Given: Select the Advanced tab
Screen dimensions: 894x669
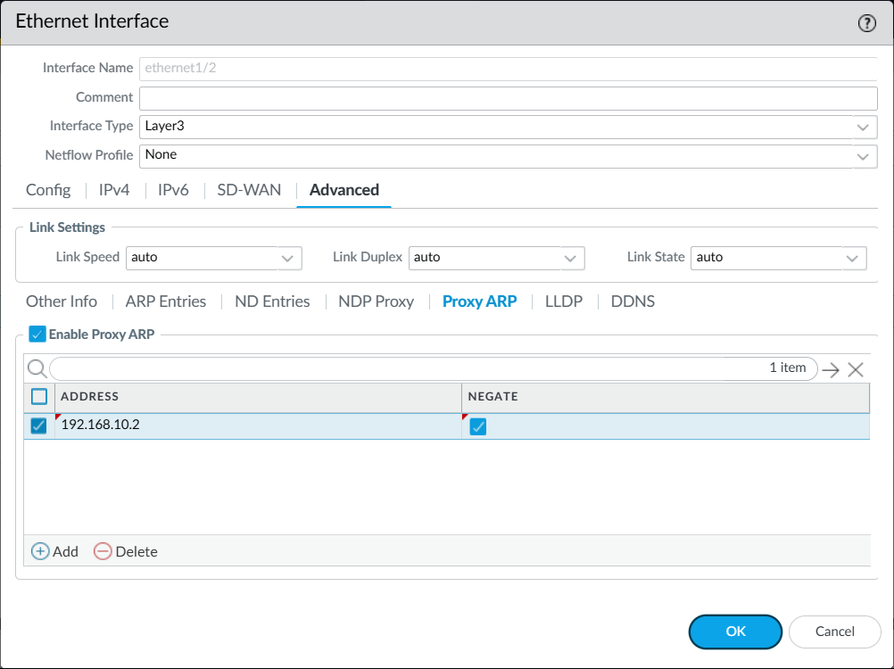Looking at the screenshot, I should click(344, 190).
